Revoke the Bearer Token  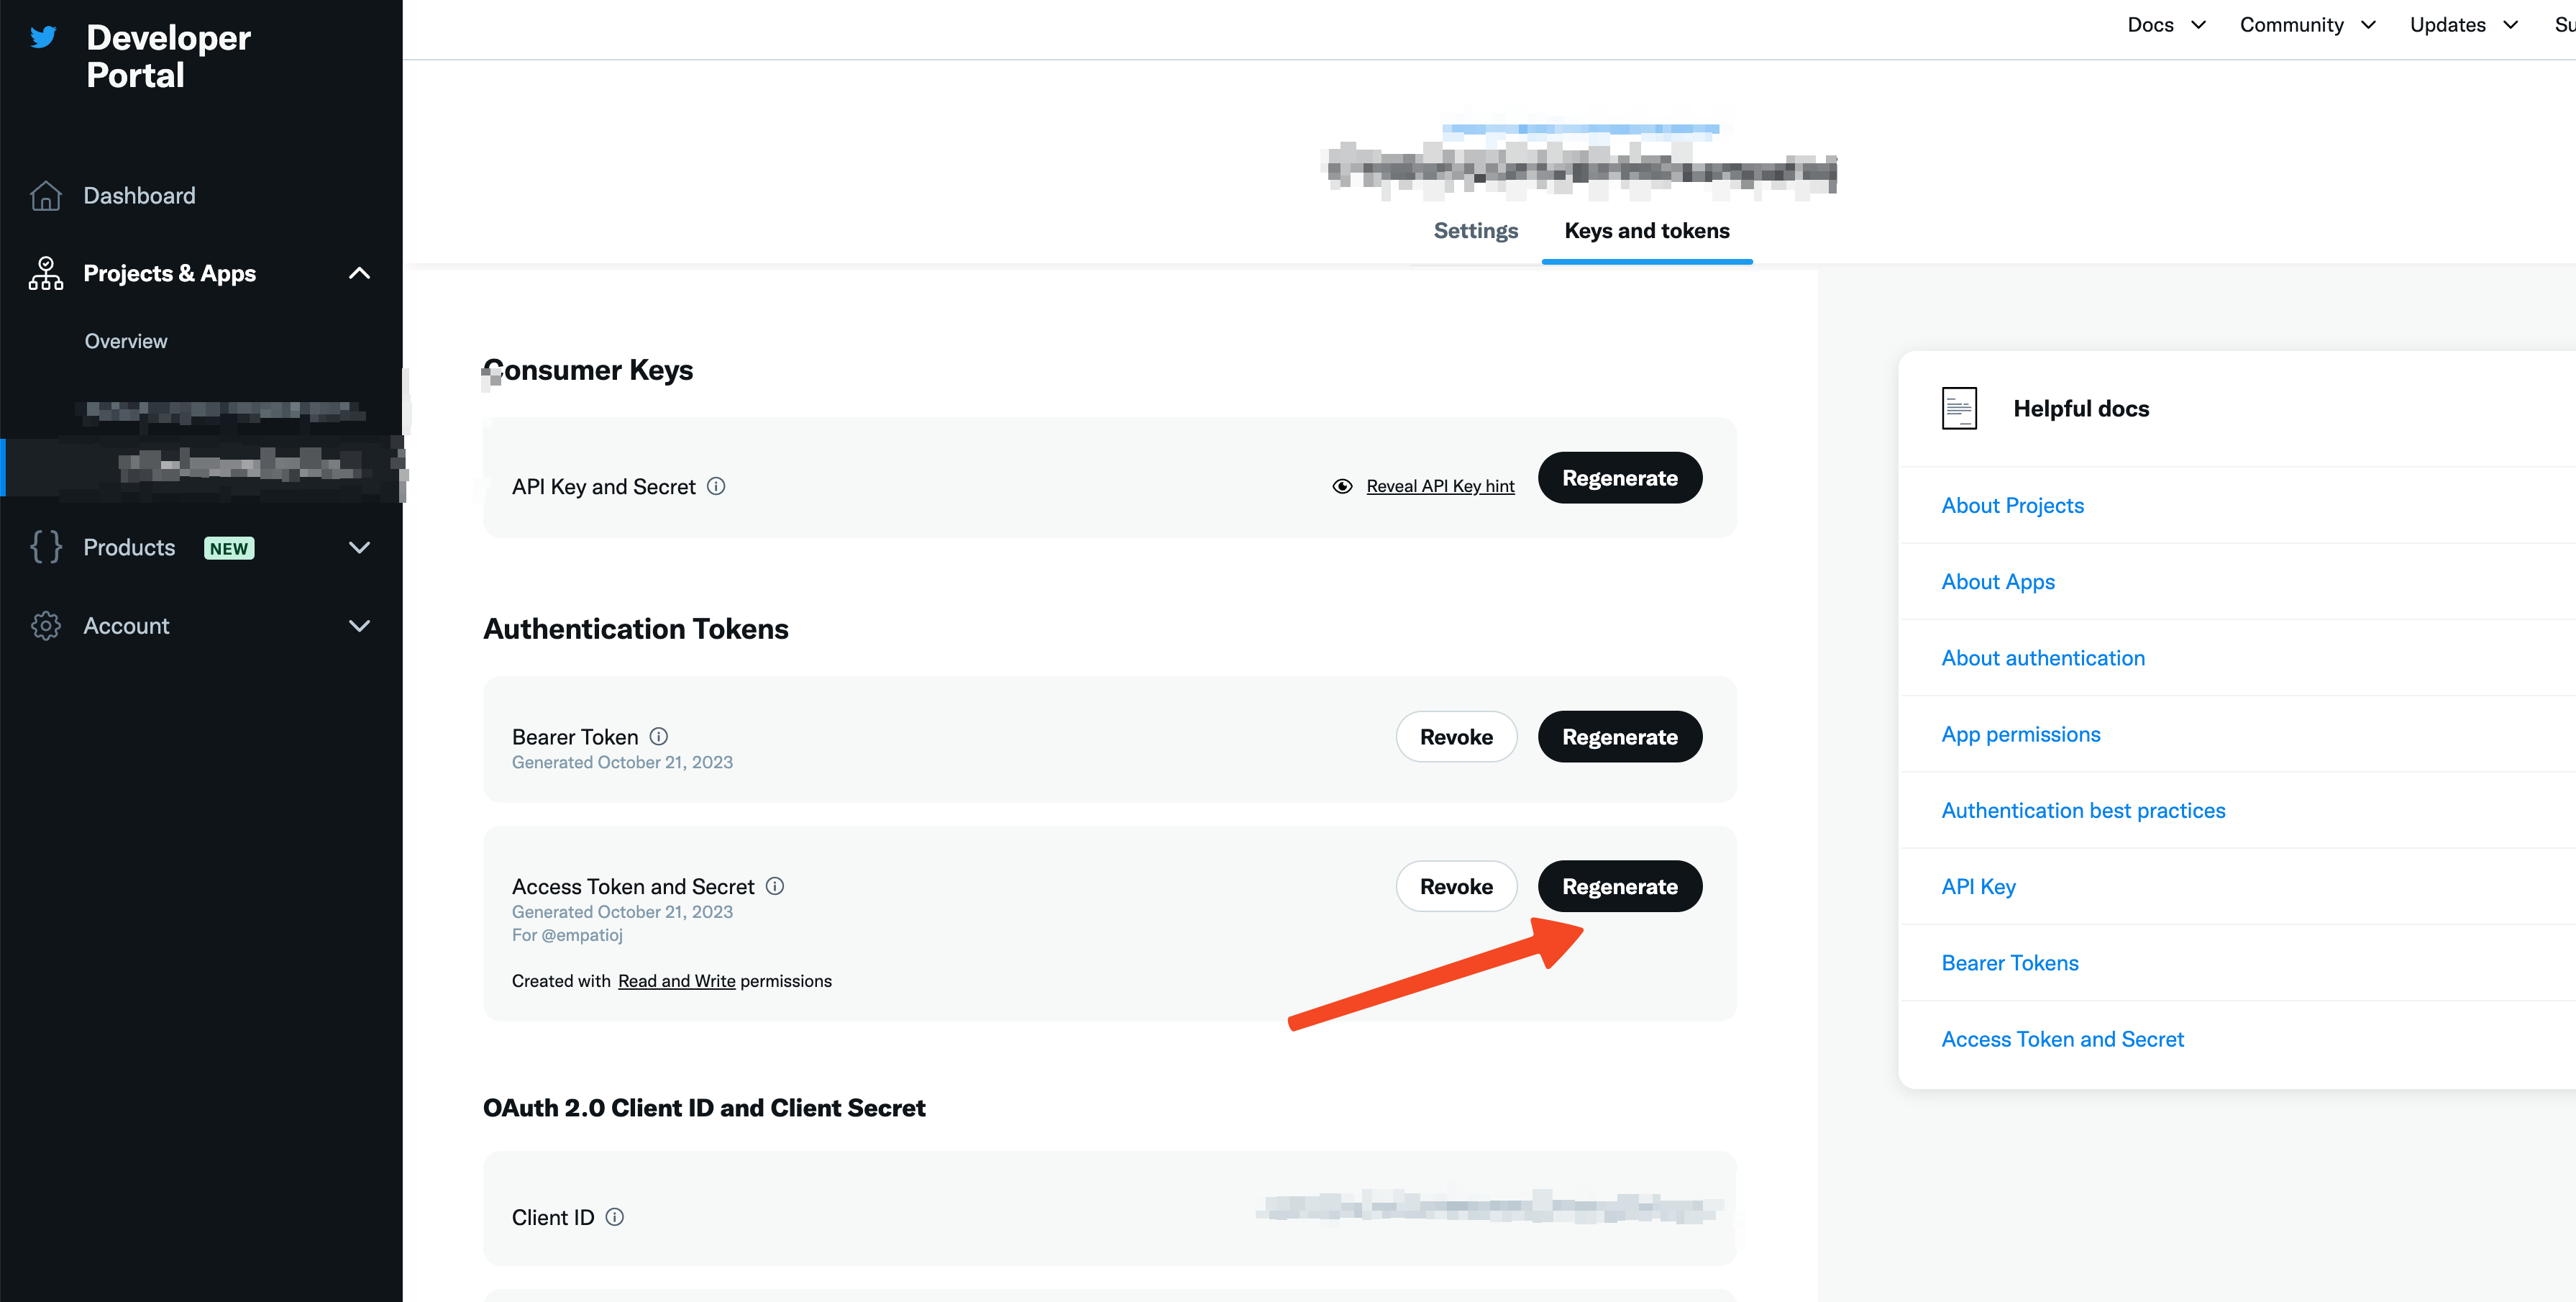(x=1455, y=737)
